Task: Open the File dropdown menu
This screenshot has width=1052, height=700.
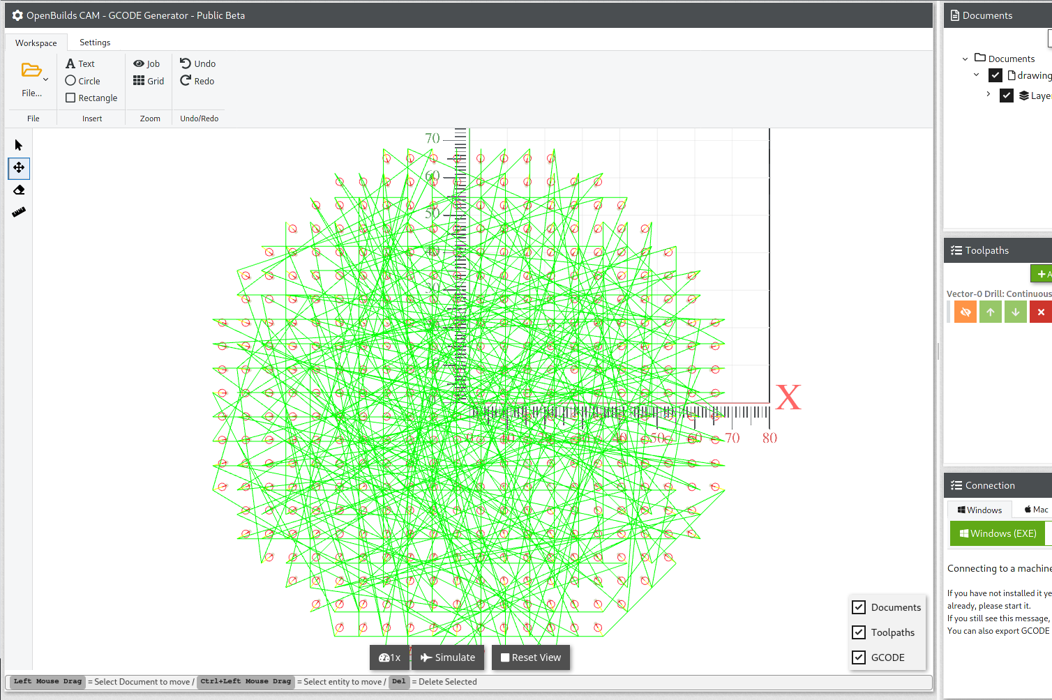Action: tap(33, 79)
